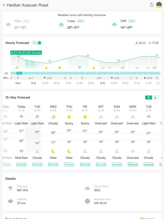The height and width of the screenshot is (219, 164).
Task: Click the Now label on hourly axis
Action: (x=18, y=83)
